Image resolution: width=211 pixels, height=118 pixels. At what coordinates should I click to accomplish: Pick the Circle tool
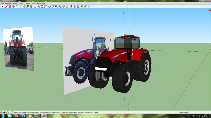tap(13, 6)
